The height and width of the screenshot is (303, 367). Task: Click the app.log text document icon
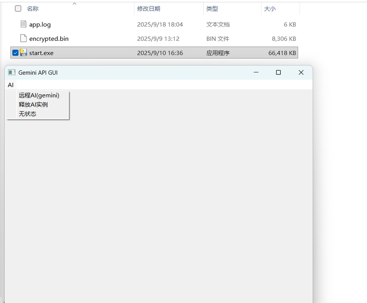23,24
